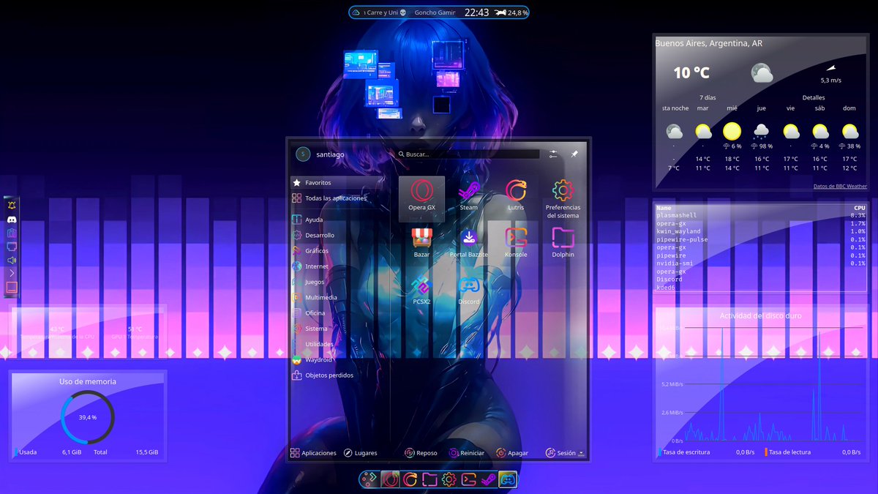Open the Gráficos category
This screenshot has height=494, width=878.
click(338, 251)
